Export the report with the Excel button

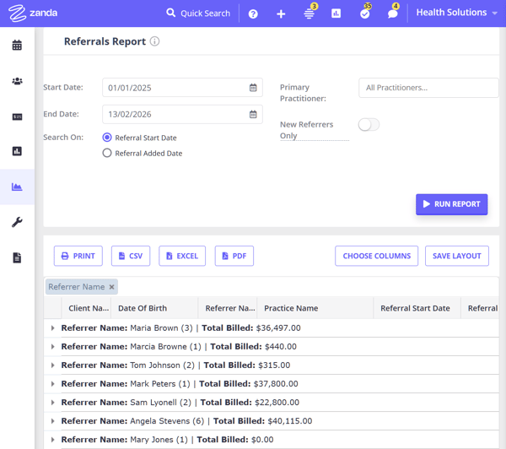coord(182,256)
